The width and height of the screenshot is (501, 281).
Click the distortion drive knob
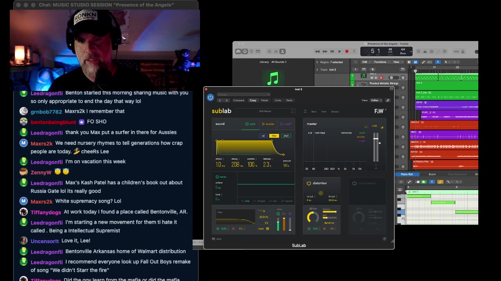coord(313,217)
